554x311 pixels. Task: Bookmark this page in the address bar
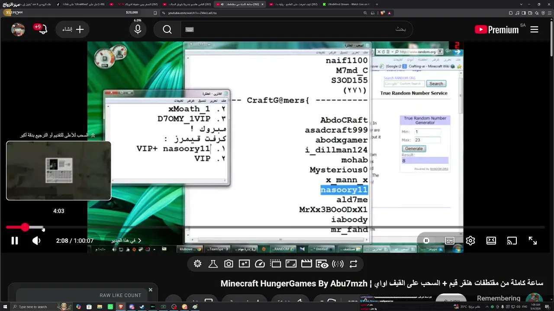click(x=155, y=13)
